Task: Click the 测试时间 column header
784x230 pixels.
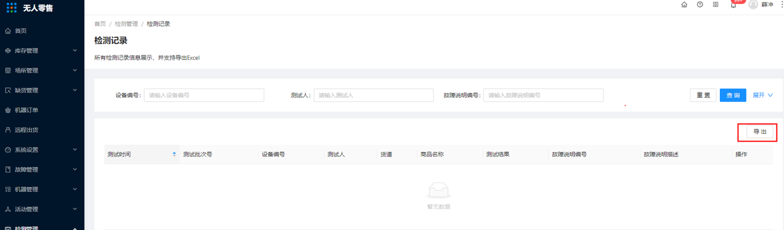Action: point(142,154)
